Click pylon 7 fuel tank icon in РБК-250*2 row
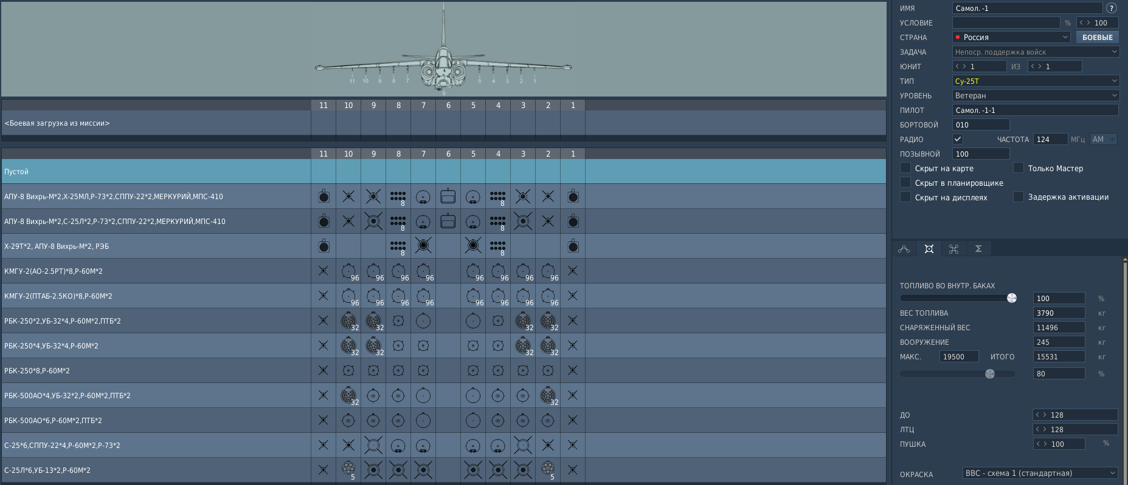The height and width of the screenshot is (485, 1128). [423, 321]
